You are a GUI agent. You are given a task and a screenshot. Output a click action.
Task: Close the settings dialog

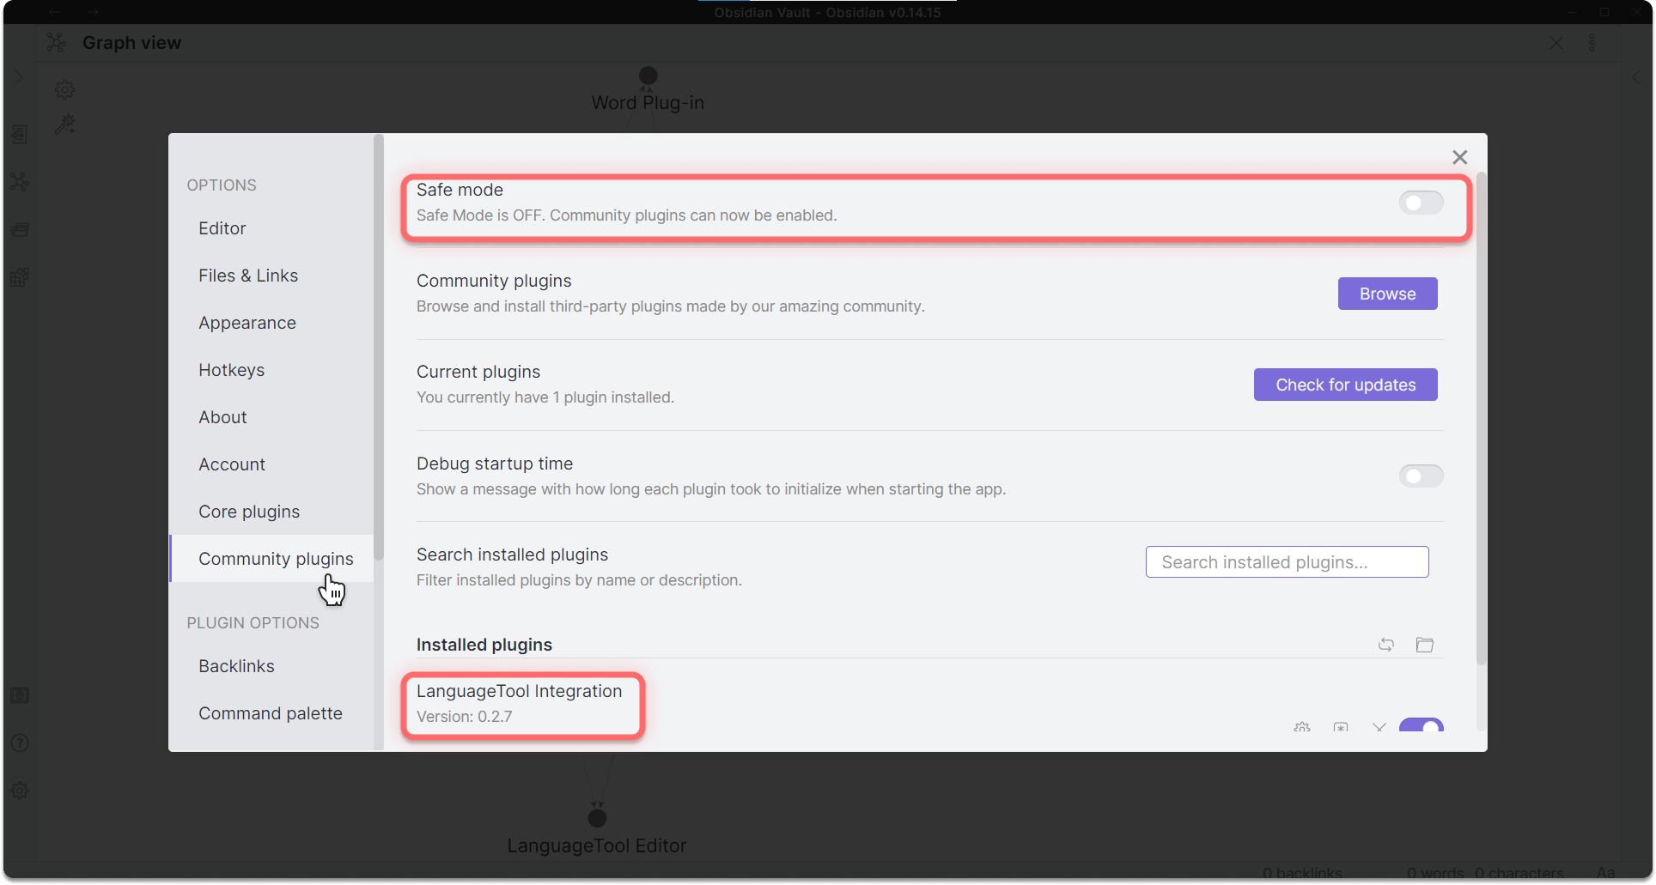(1459, 157)
